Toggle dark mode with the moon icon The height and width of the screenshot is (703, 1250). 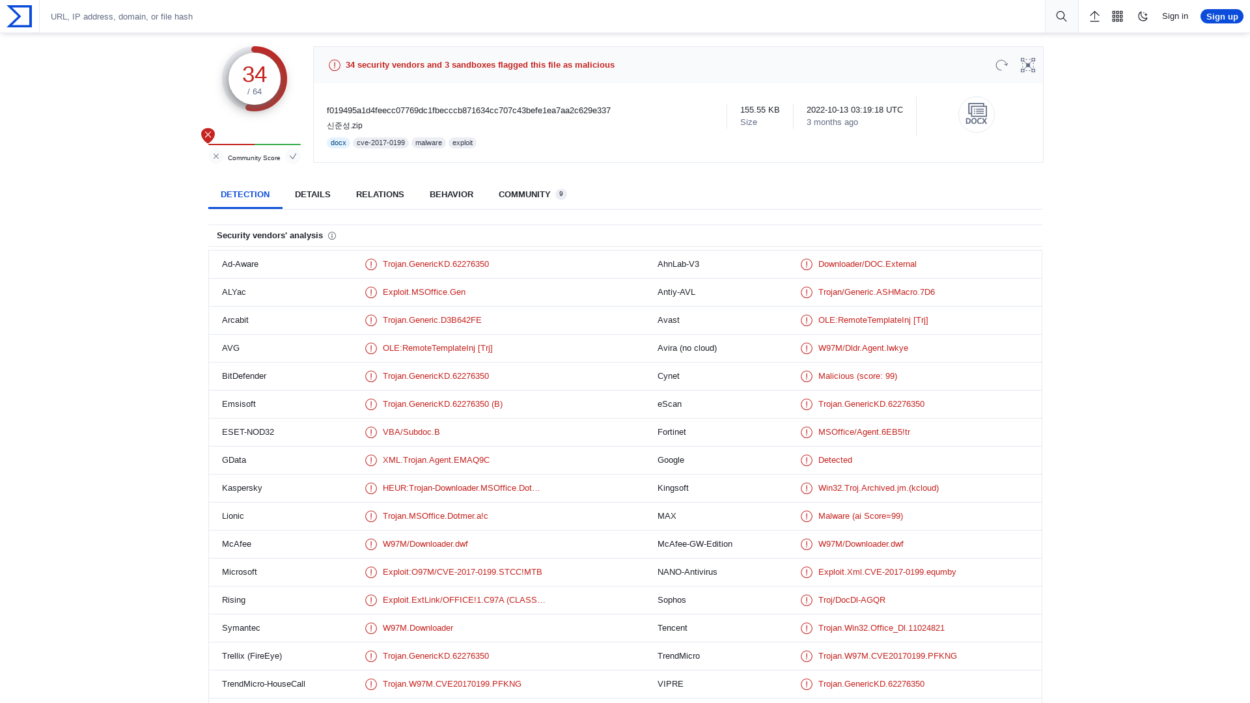point(1143,16)
